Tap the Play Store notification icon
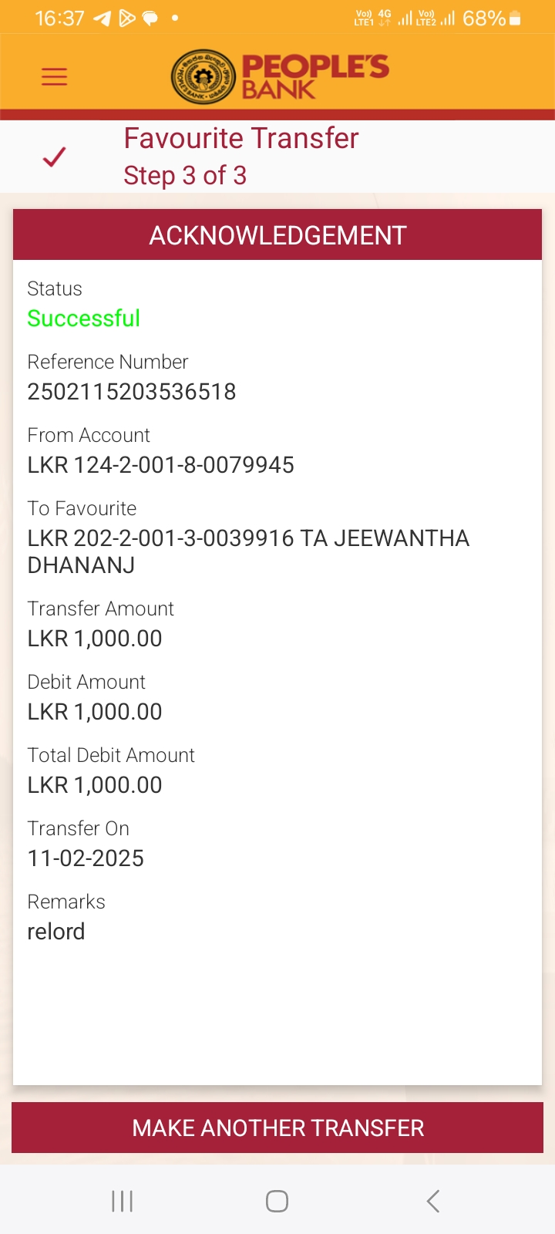This screenshot has height=1234, width=555. pyautogui.click(x=126, y=18)
